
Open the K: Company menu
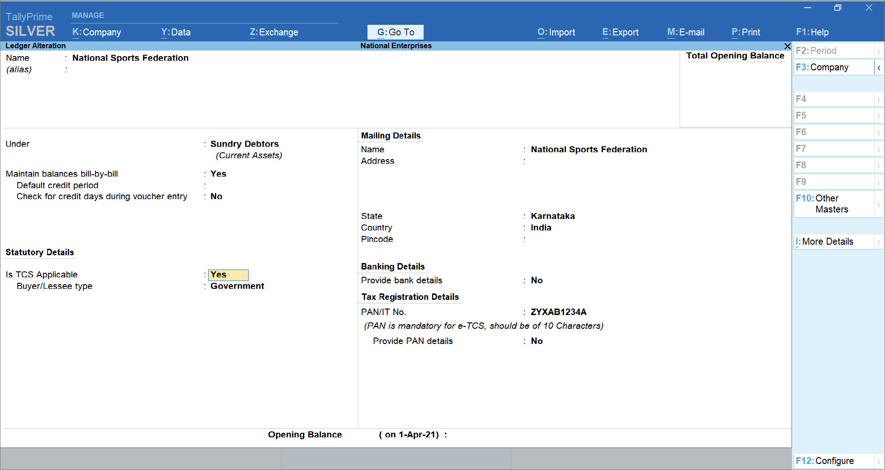click(x=97, y=32)
